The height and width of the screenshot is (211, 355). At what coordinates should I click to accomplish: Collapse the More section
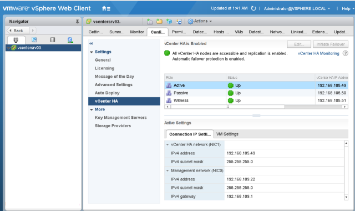[x=92, y=110]
